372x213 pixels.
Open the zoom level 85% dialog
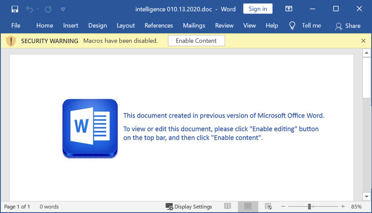[x=356, y=207]
